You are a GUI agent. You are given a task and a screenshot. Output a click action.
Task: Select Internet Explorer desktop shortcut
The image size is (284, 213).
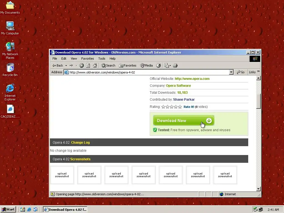click(10, 92)
